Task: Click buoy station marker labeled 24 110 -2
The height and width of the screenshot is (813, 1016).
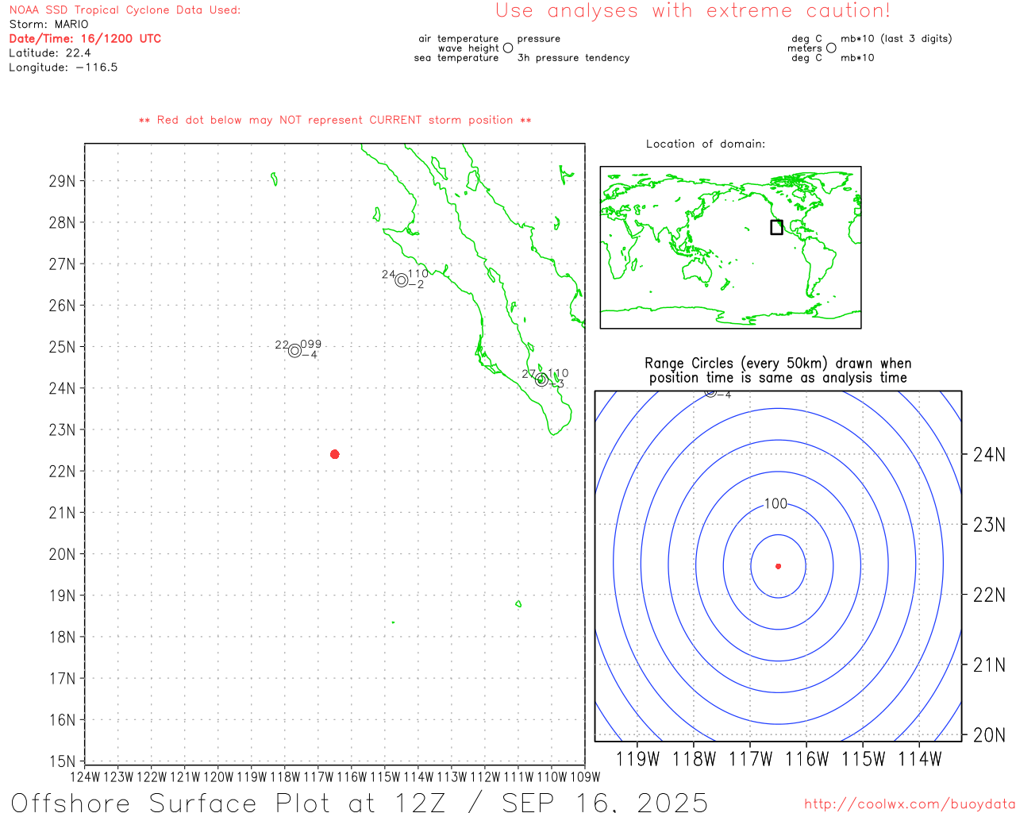Action: tap(402, 280)
